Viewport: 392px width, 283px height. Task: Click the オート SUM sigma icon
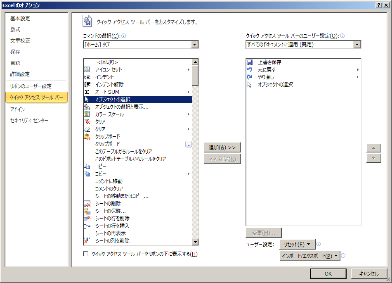87,92
